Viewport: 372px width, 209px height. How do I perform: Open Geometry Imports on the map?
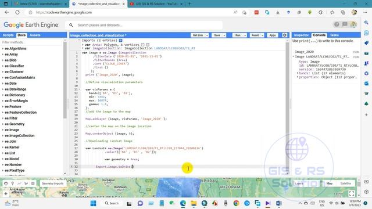[52, 183]
